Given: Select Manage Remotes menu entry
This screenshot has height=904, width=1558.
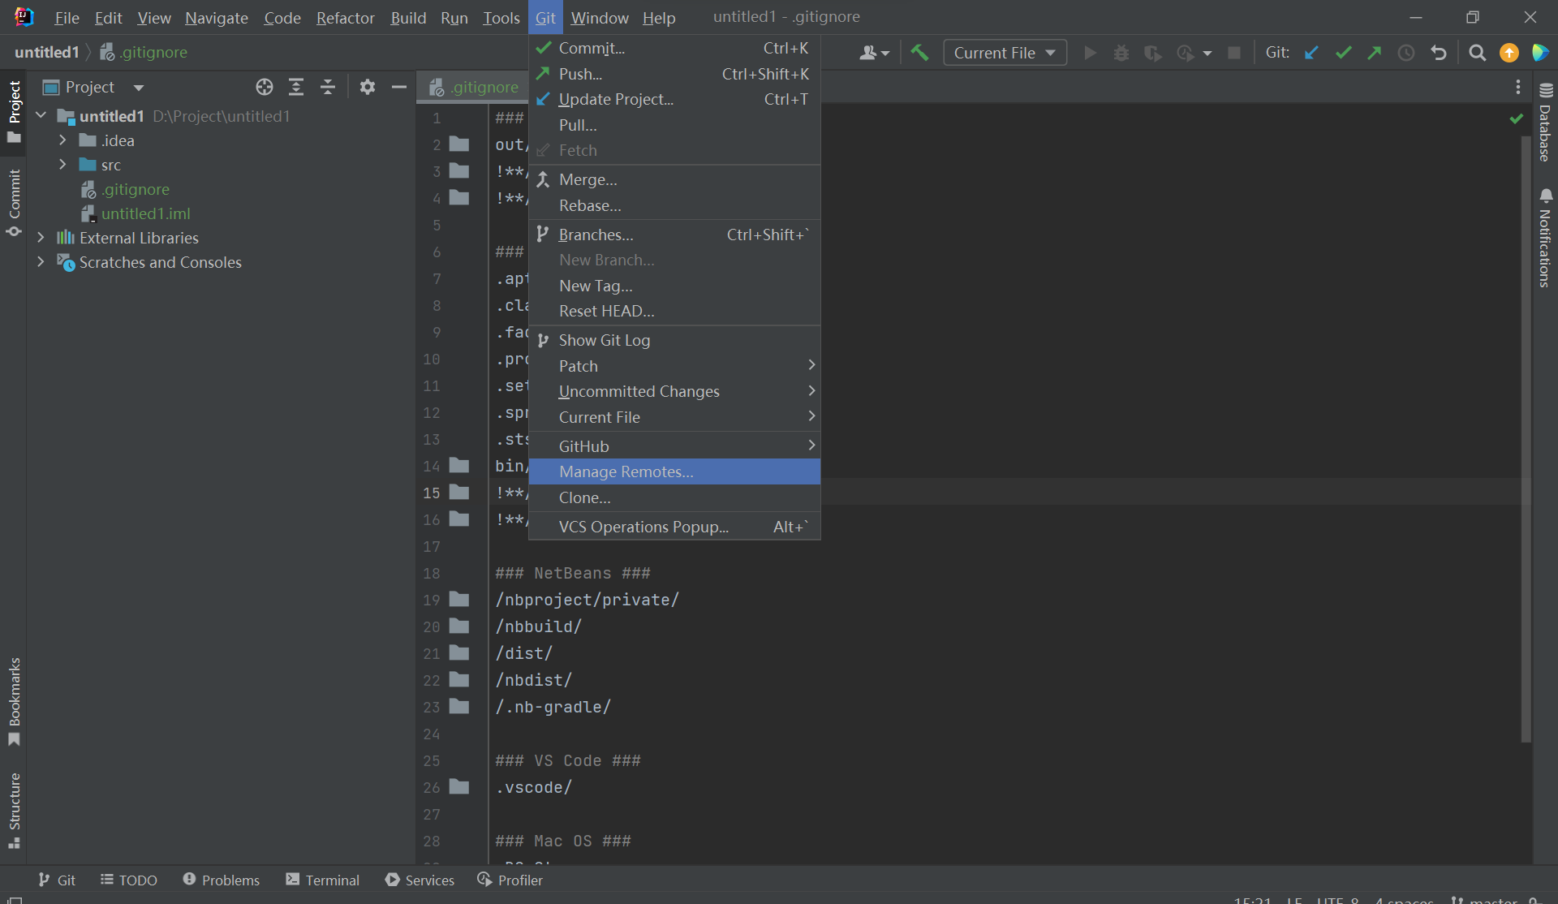Looking at the screenshot, I should click(x=626, y=471).
